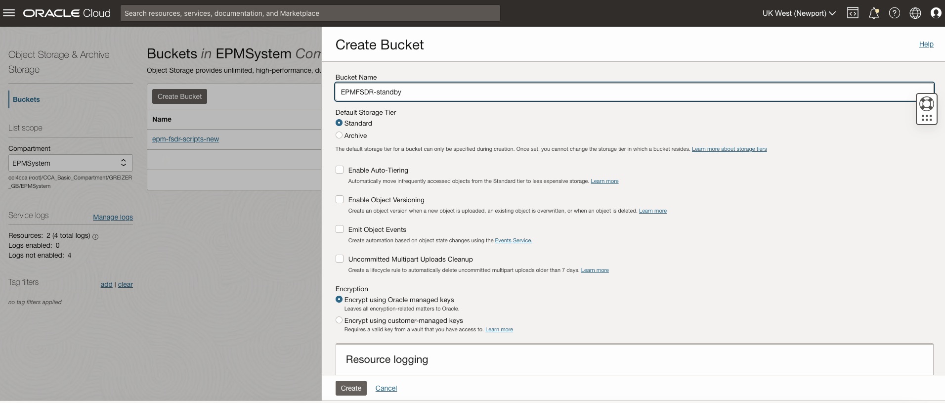The image size is (945, 403).
Task: Click the lifebuoy support widget icon
Action: point(926,104)
